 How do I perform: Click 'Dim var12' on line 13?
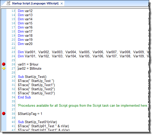(25, 11)
